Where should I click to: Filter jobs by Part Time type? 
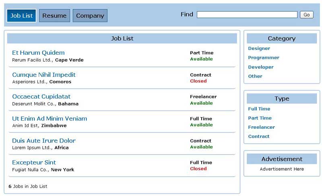tap(260, 118)
